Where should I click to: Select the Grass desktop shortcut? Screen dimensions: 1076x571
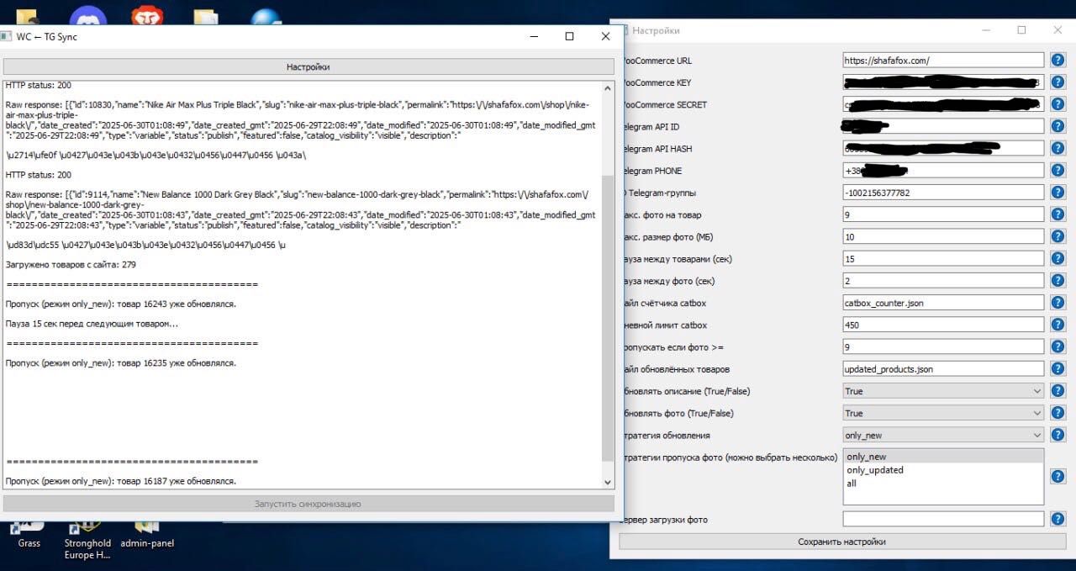(29, 534)
